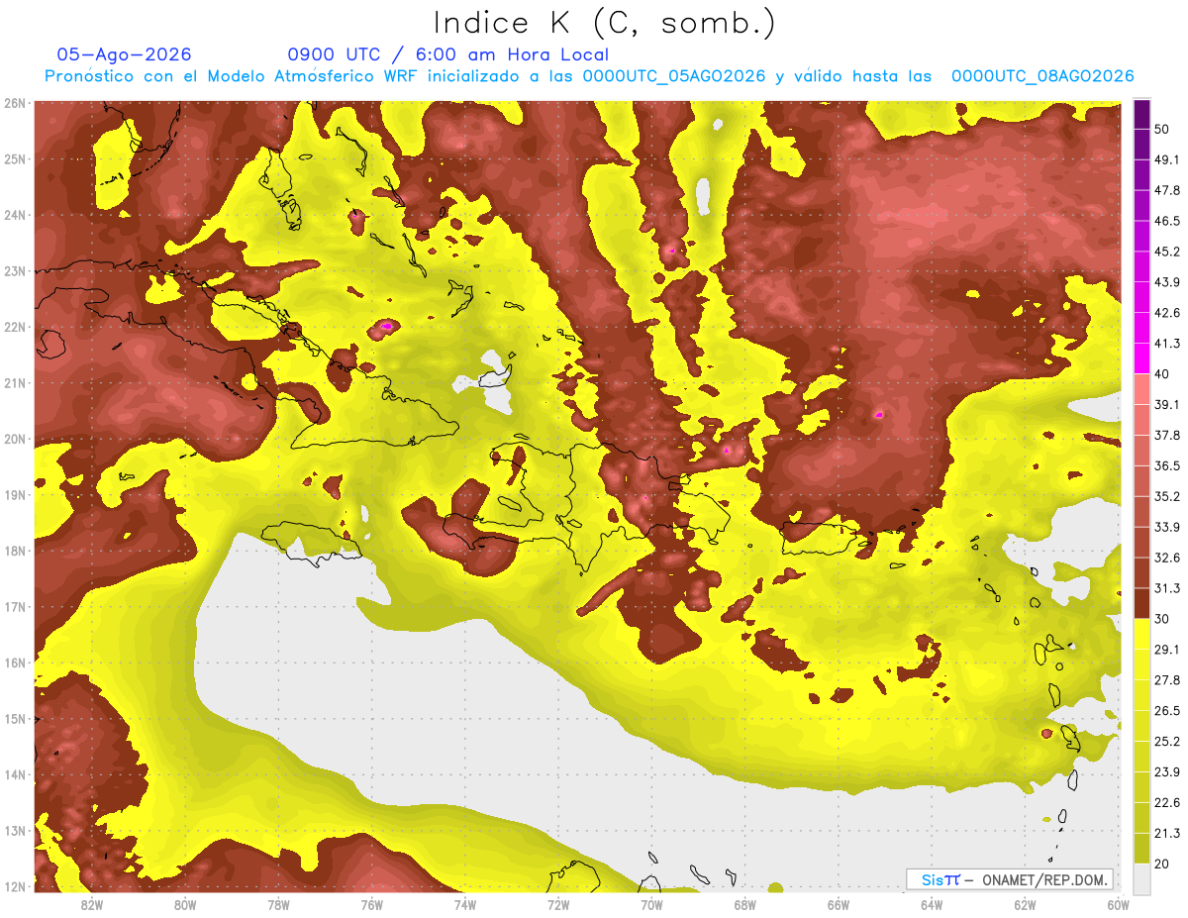1188x918 pixels.
Task: Select the legend band between 45.2 and 46.5
Action: click(x=1141, y=236)
